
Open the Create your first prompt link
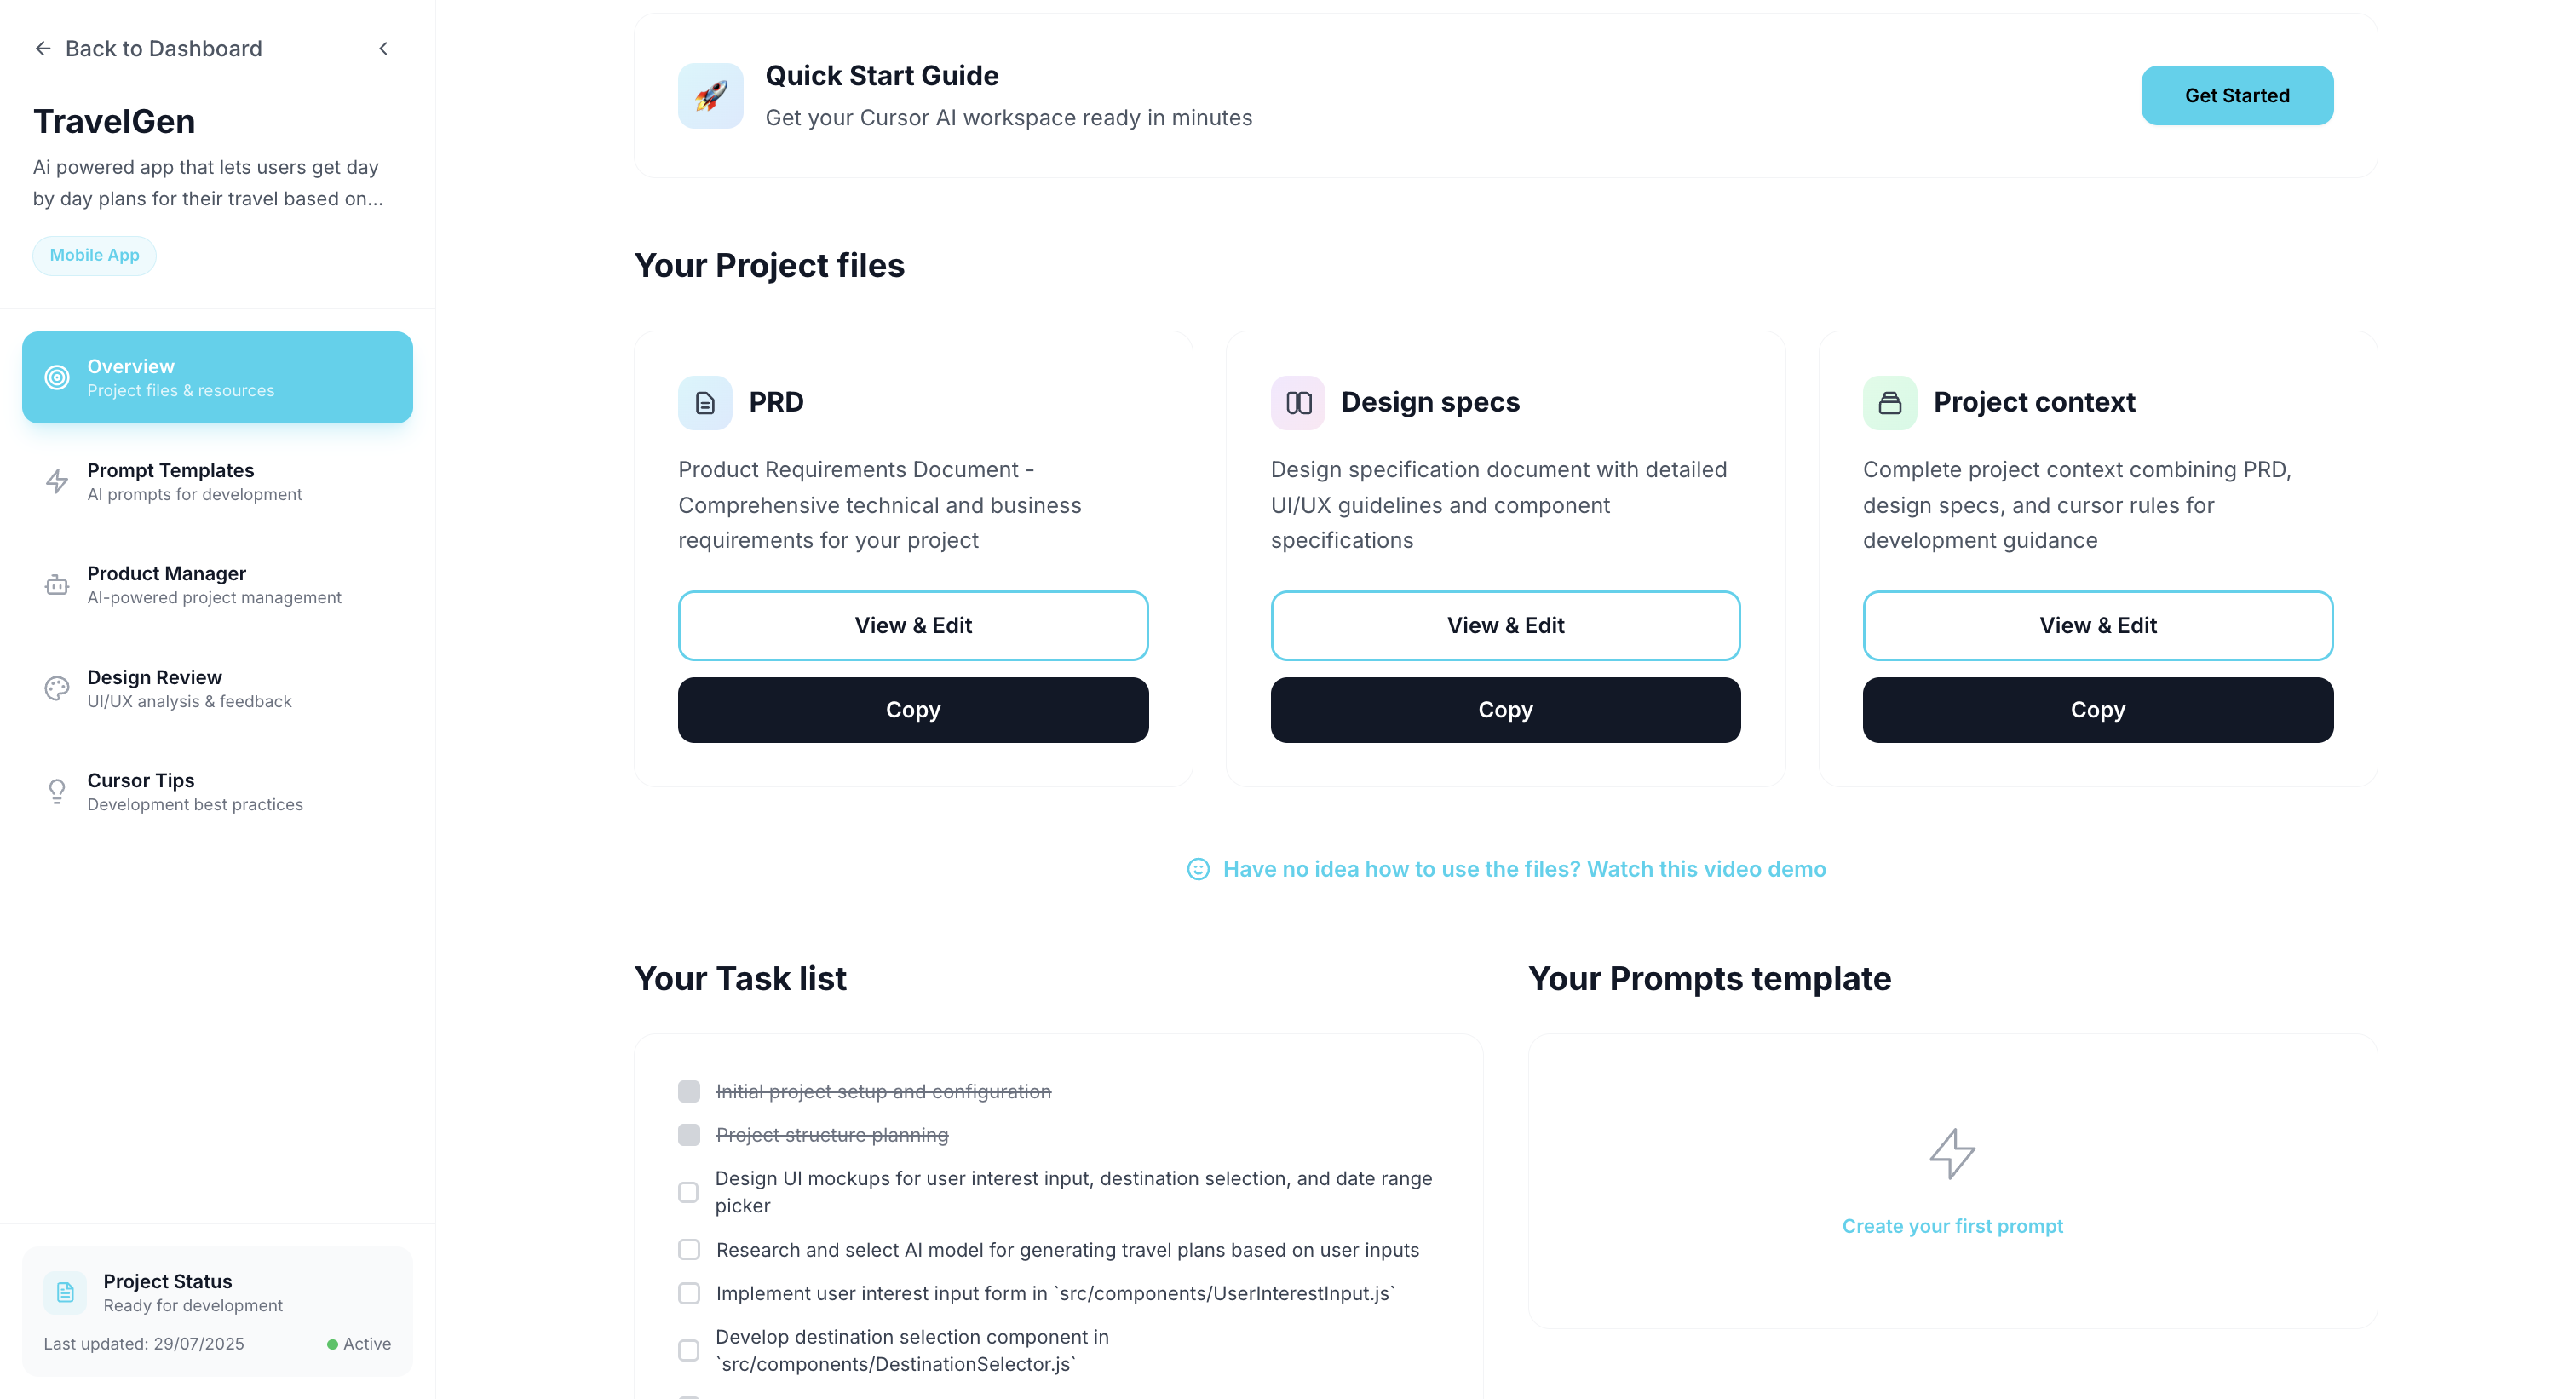(1952, 1226)
